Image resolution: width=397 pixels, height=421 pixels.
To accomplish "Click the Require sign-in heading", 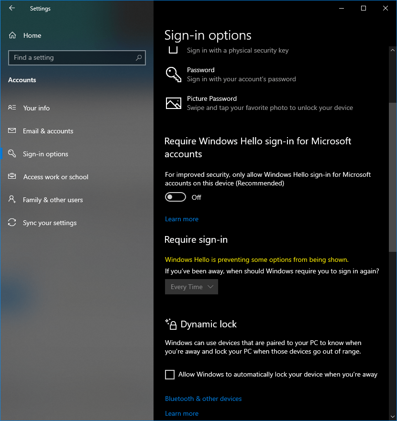I will pos(196,239).
